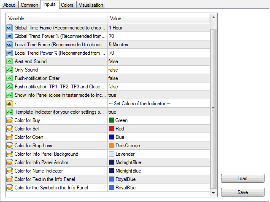Select the 'Color for Stop Loss' variable name
The image size is (270, 202).
33,146
